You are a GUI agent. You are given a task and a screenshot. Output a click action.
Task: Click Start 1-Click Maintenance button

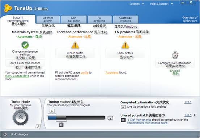pos(25,63)
